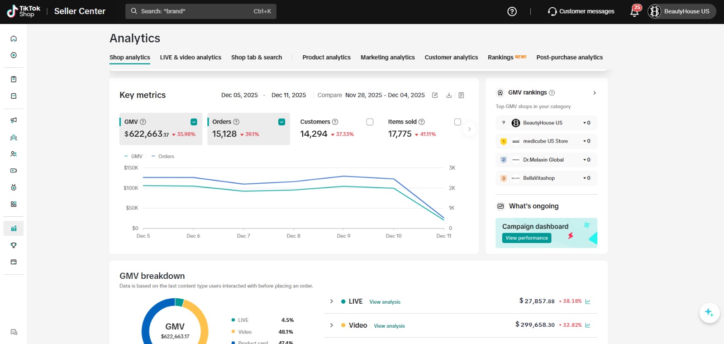The image size is (724, 344).
Task: Open the report document icon next to download
Action: (x=461, y=95)
